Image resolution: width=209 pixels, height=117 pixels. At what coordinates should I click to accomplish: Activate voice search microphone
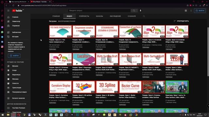coord(140,11)
